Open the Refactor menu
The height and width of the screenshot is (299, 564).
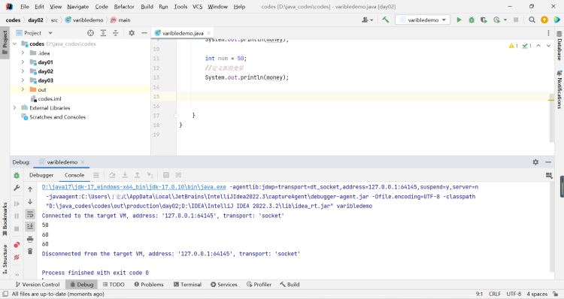coord(124,7)
